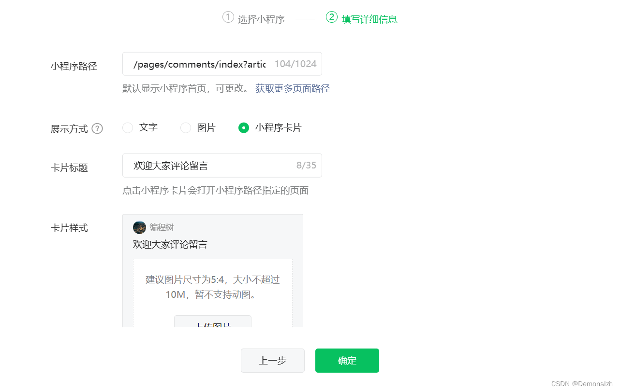Go to step 选择小程序
Screen dimensions: 620x391
pos(261,19)
